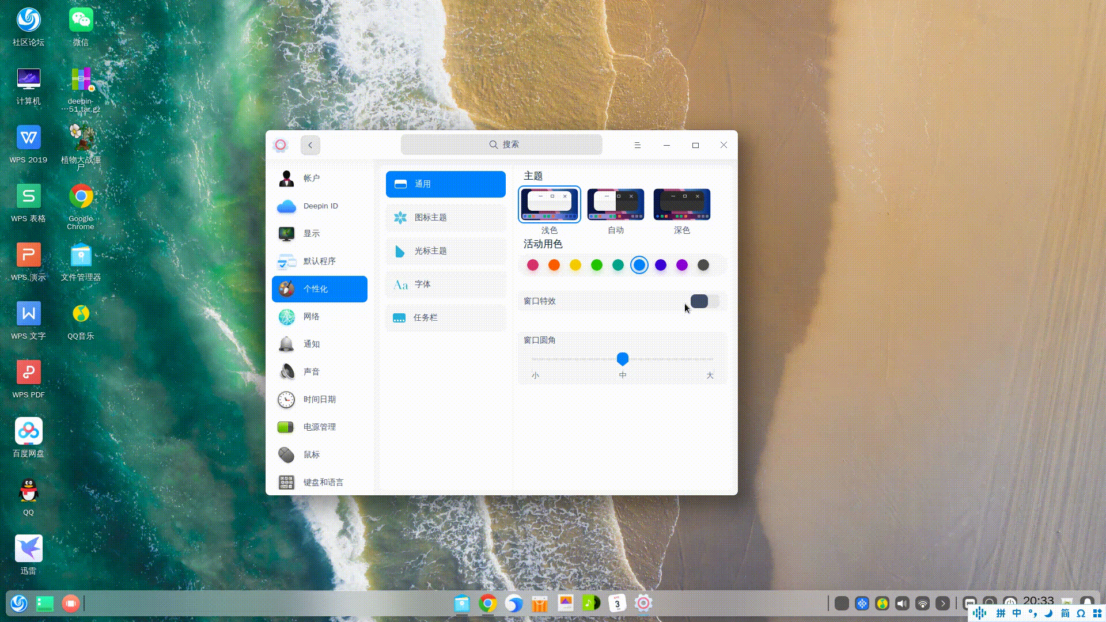The image size is (1106, 622).
Task: Open the 图标主题 (icon theme) section
Action: pos(445,218)
